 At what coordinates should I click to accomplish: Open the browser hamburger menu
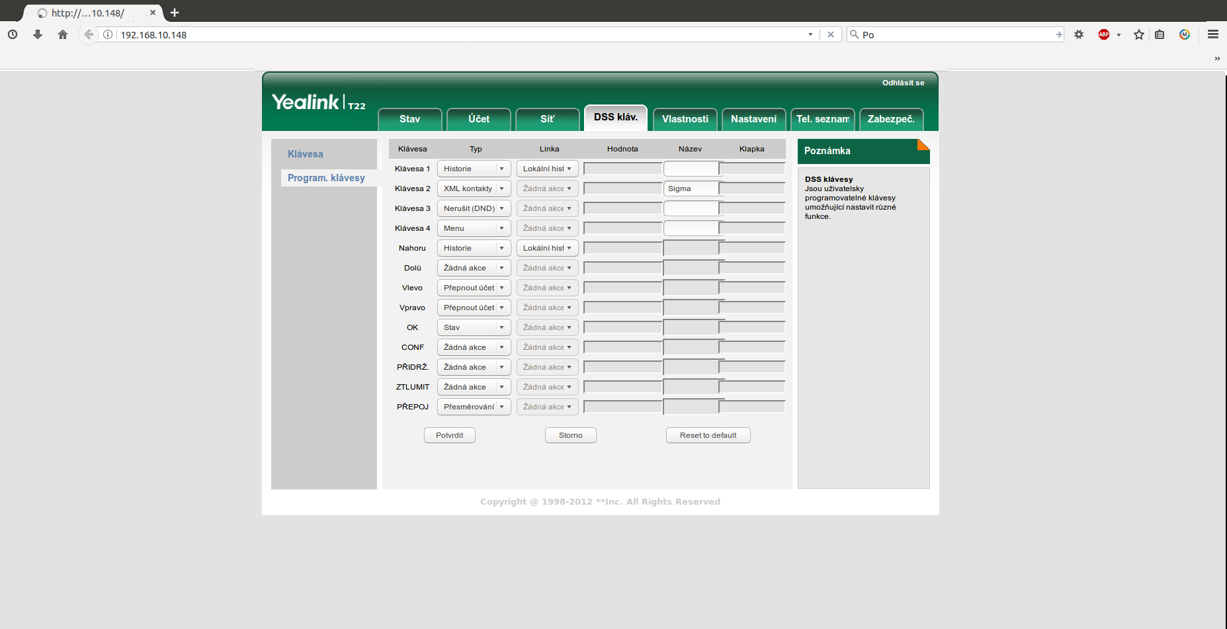pos(1213,34)
